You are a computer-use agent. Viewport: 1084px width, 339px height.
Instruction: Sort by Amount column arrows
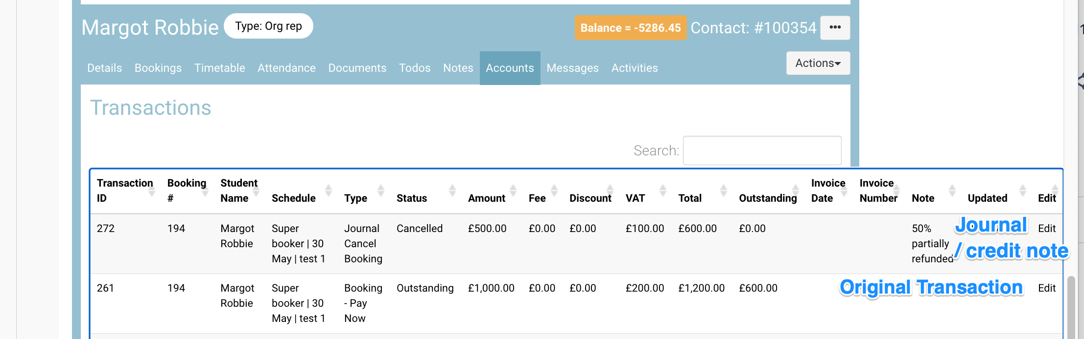coord(513,191)
